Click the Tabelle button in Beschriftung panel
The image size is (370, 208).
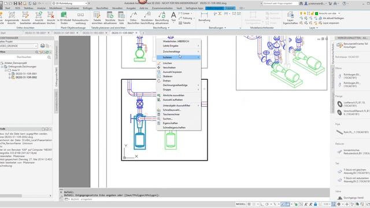click(184, 23)
